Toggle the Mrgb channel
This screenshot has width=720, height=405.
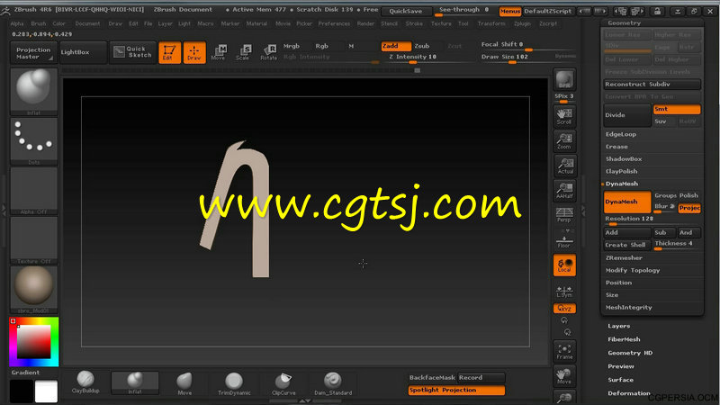(292, 46)
